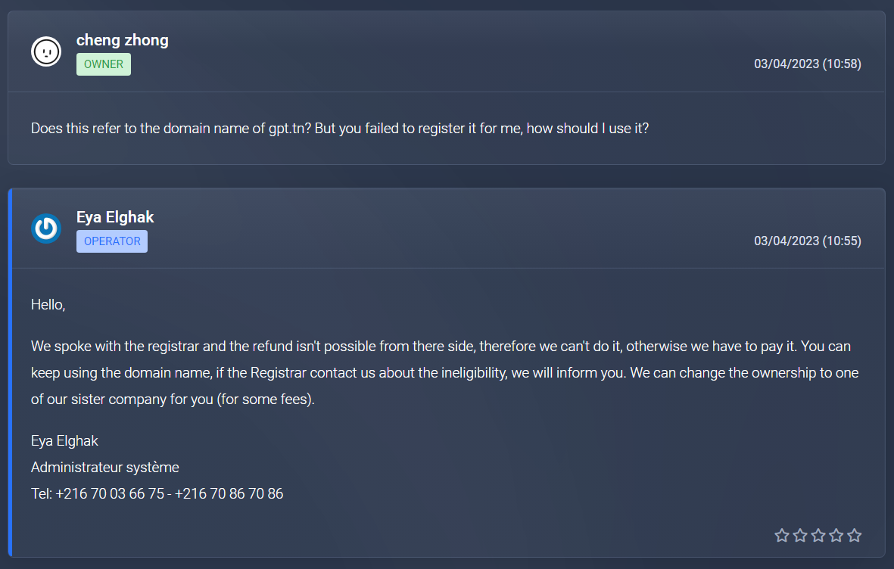Viewport: 894px width, 569px height.
Task: Click phone number +216 70 86 70 86
Action: [229, 494]
